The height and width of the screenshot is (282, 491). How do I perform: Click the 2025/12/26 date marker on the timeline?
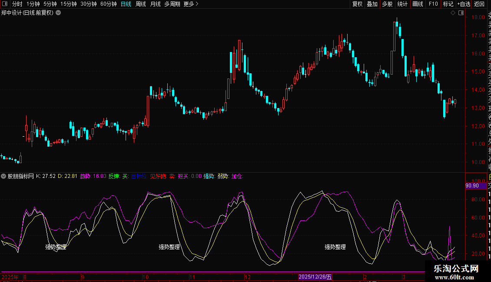pyautogui.click(x=315, y=277)
